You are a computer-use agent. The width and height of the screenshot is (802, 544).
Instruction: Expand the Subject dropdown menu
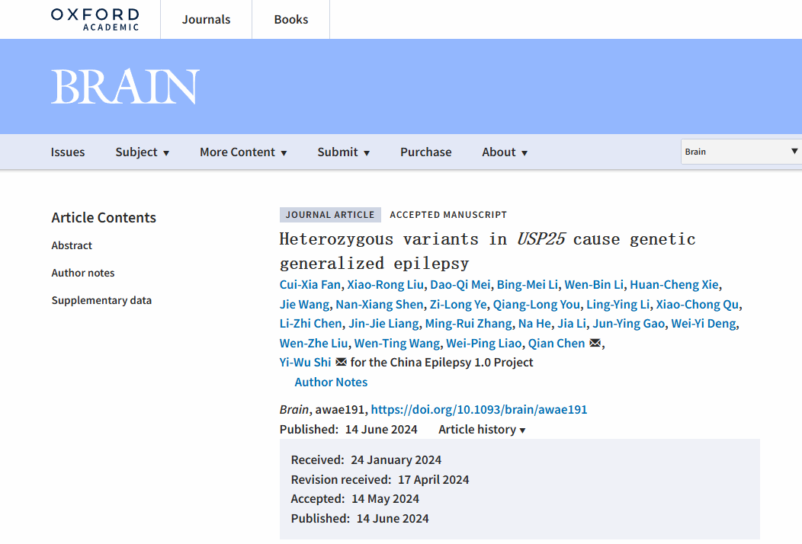tap(142, 152)
